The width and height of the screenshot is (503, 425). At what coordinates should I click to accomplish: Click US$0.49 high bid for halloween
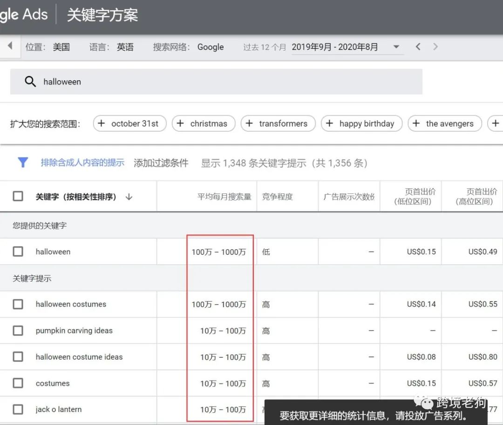coord(483,252)
